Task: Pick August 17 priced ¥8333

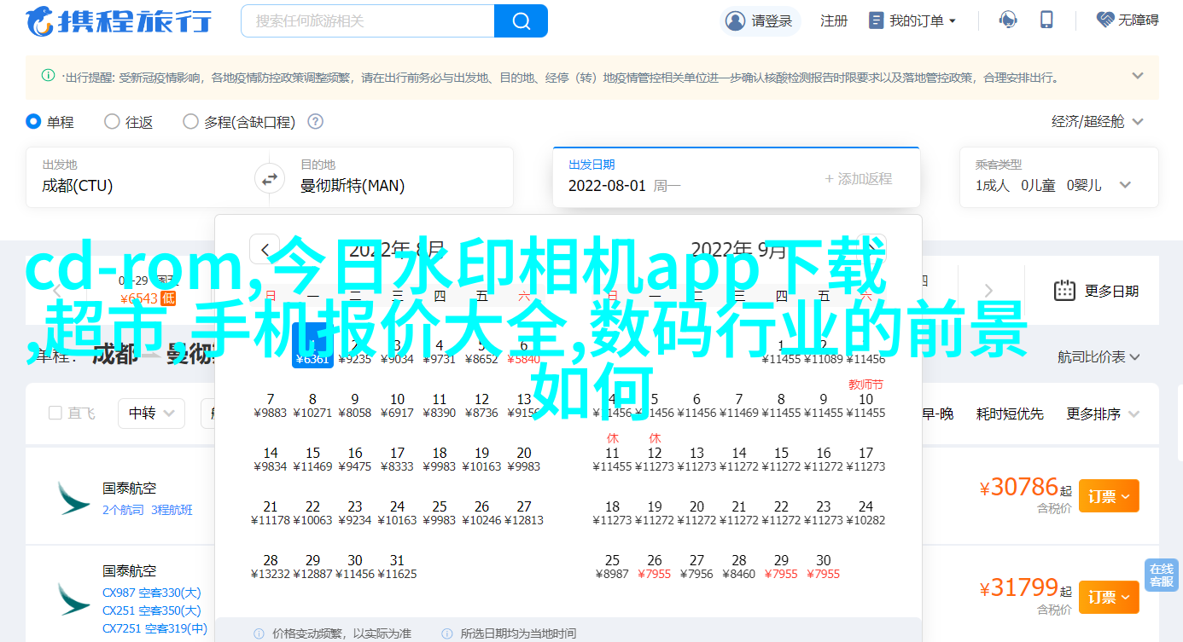Action: [x=397, y=459]
